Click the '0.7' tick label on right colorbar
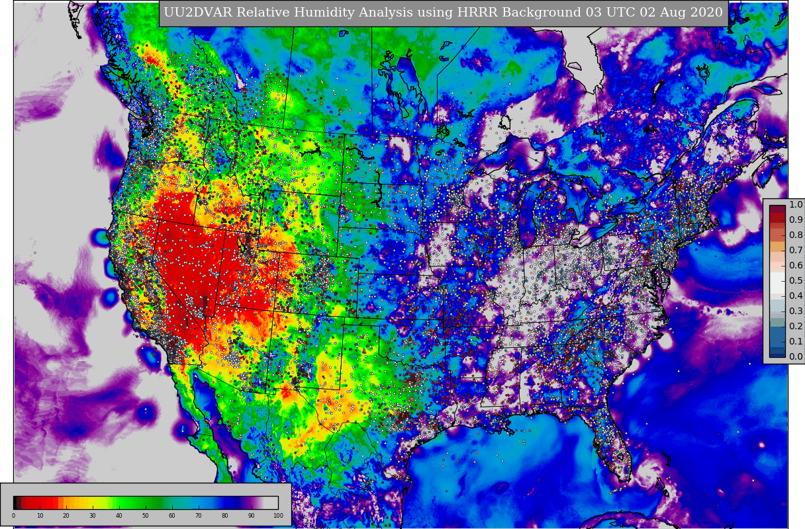This screenshot has height=529, width=805. (796, 251)
